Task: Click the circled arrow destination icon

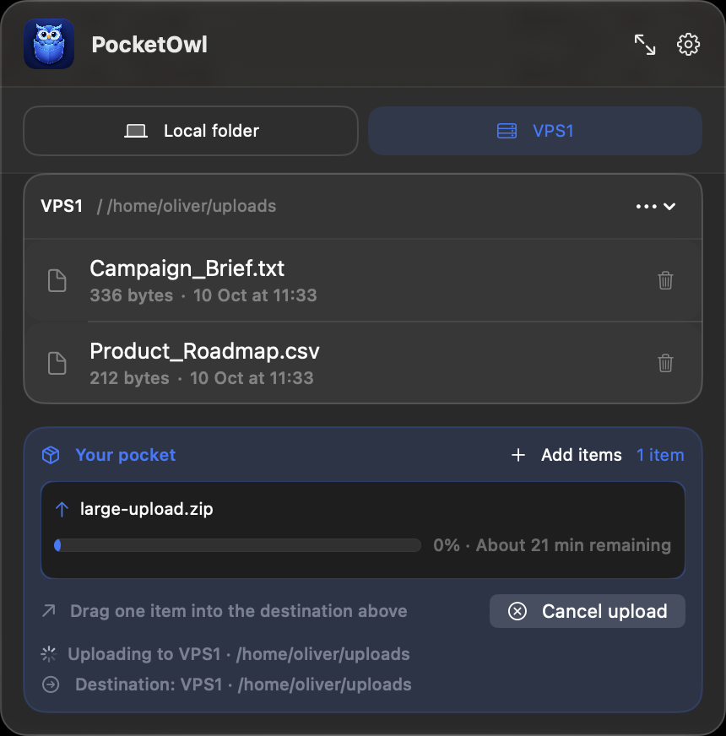Action: click(x=51, y=685)
